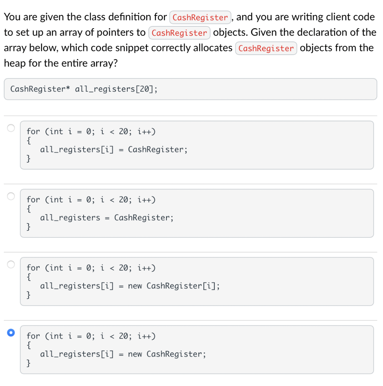The image size is (383, 386).
Task: Click the CashRegister badge in the second sentence
Action: (179, 33)
